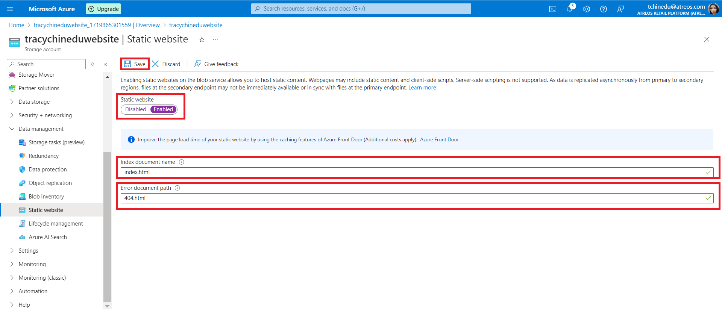Open the Azure portal hamburger menu
Image resolution: width=722 pixels, height=309 pixels.
click(x=10, y=9)
